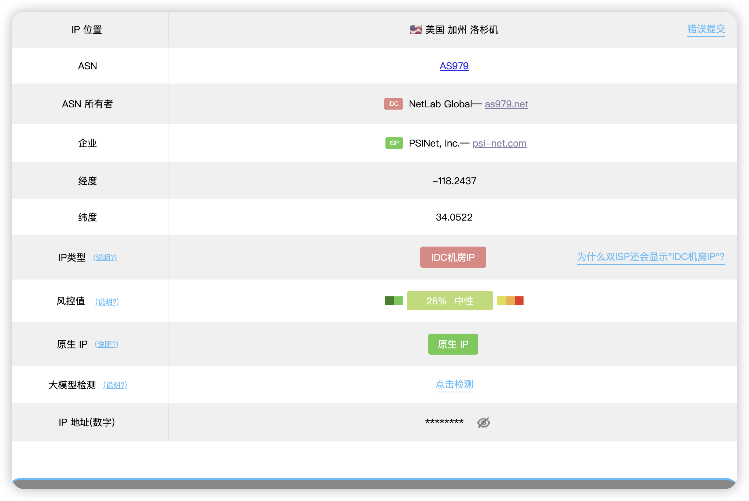This screenshot has width=749, height=501.
Task: Open the psi-net.com link
Action: click(x=499, y=143)
